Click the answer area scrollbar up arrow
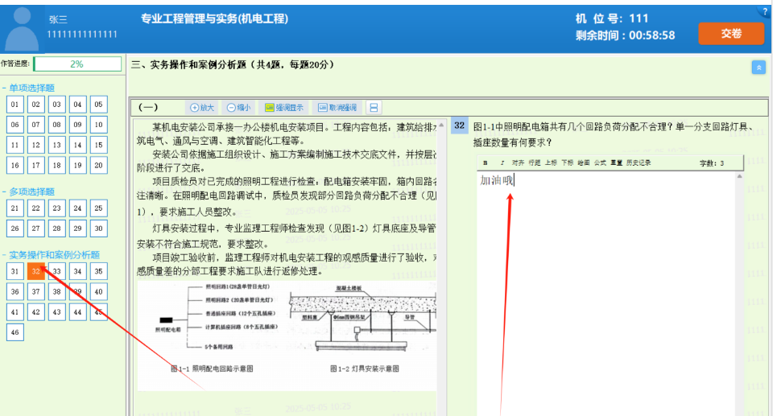The image size is (773, 416). pyautogui.click(x=739, y=176)
